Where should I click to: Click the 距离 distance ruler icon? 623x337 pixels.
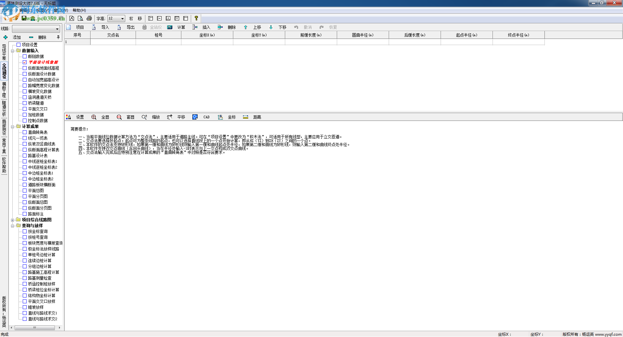point(246,117)
